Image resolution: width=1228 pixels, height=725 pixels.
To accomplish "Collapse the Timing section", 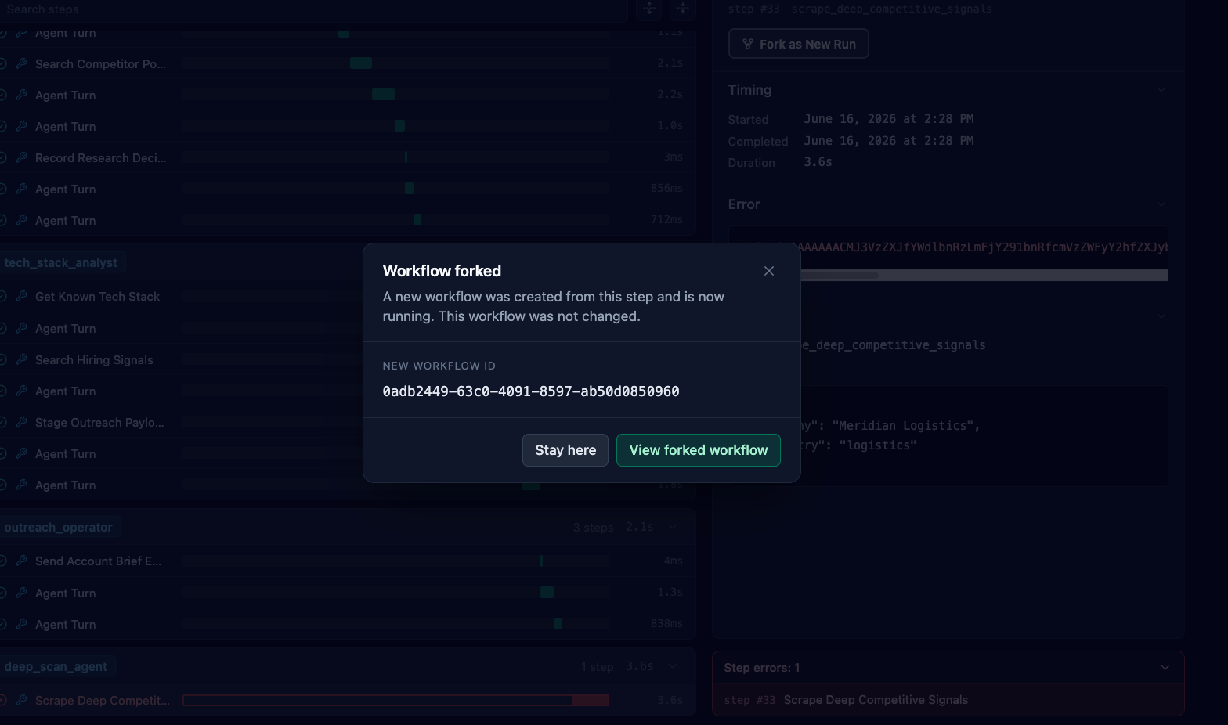I will coord(1161,90).
